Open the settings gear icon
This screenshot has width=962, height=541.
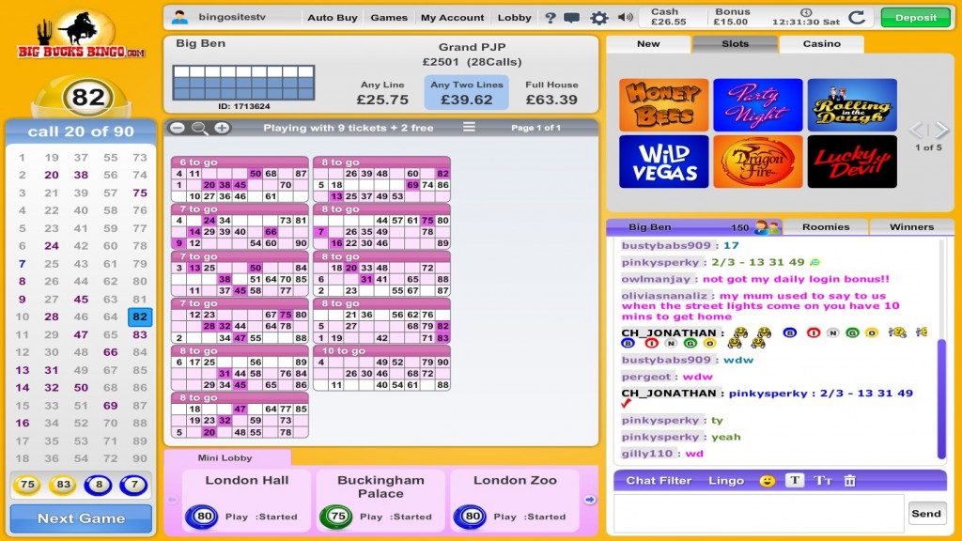(x=598, y=18)
